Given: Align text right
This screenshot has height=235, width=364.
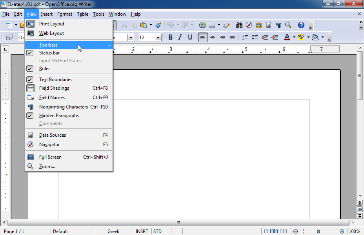Looking at the screenshot, I should click(222, 37).
